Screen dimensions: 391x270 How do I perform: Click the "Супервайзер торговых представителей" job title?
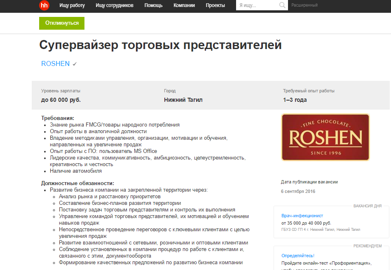pos(160,45)
